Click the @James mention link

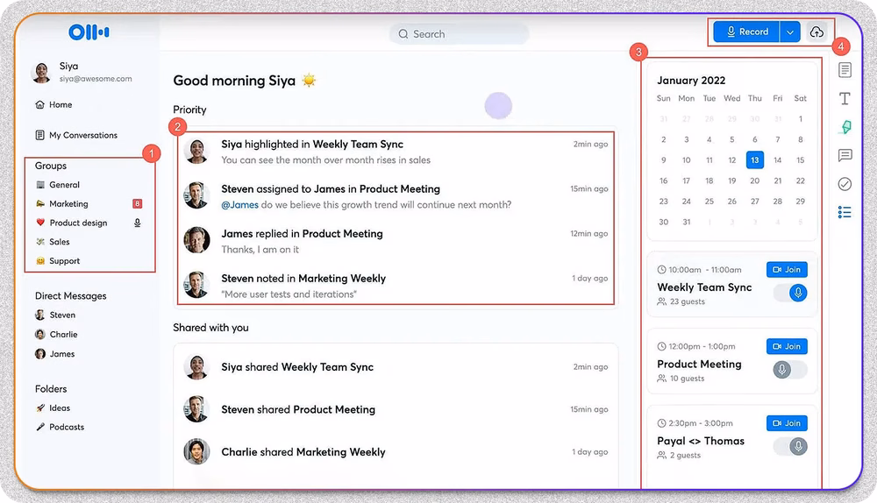(x=240, y=204)
